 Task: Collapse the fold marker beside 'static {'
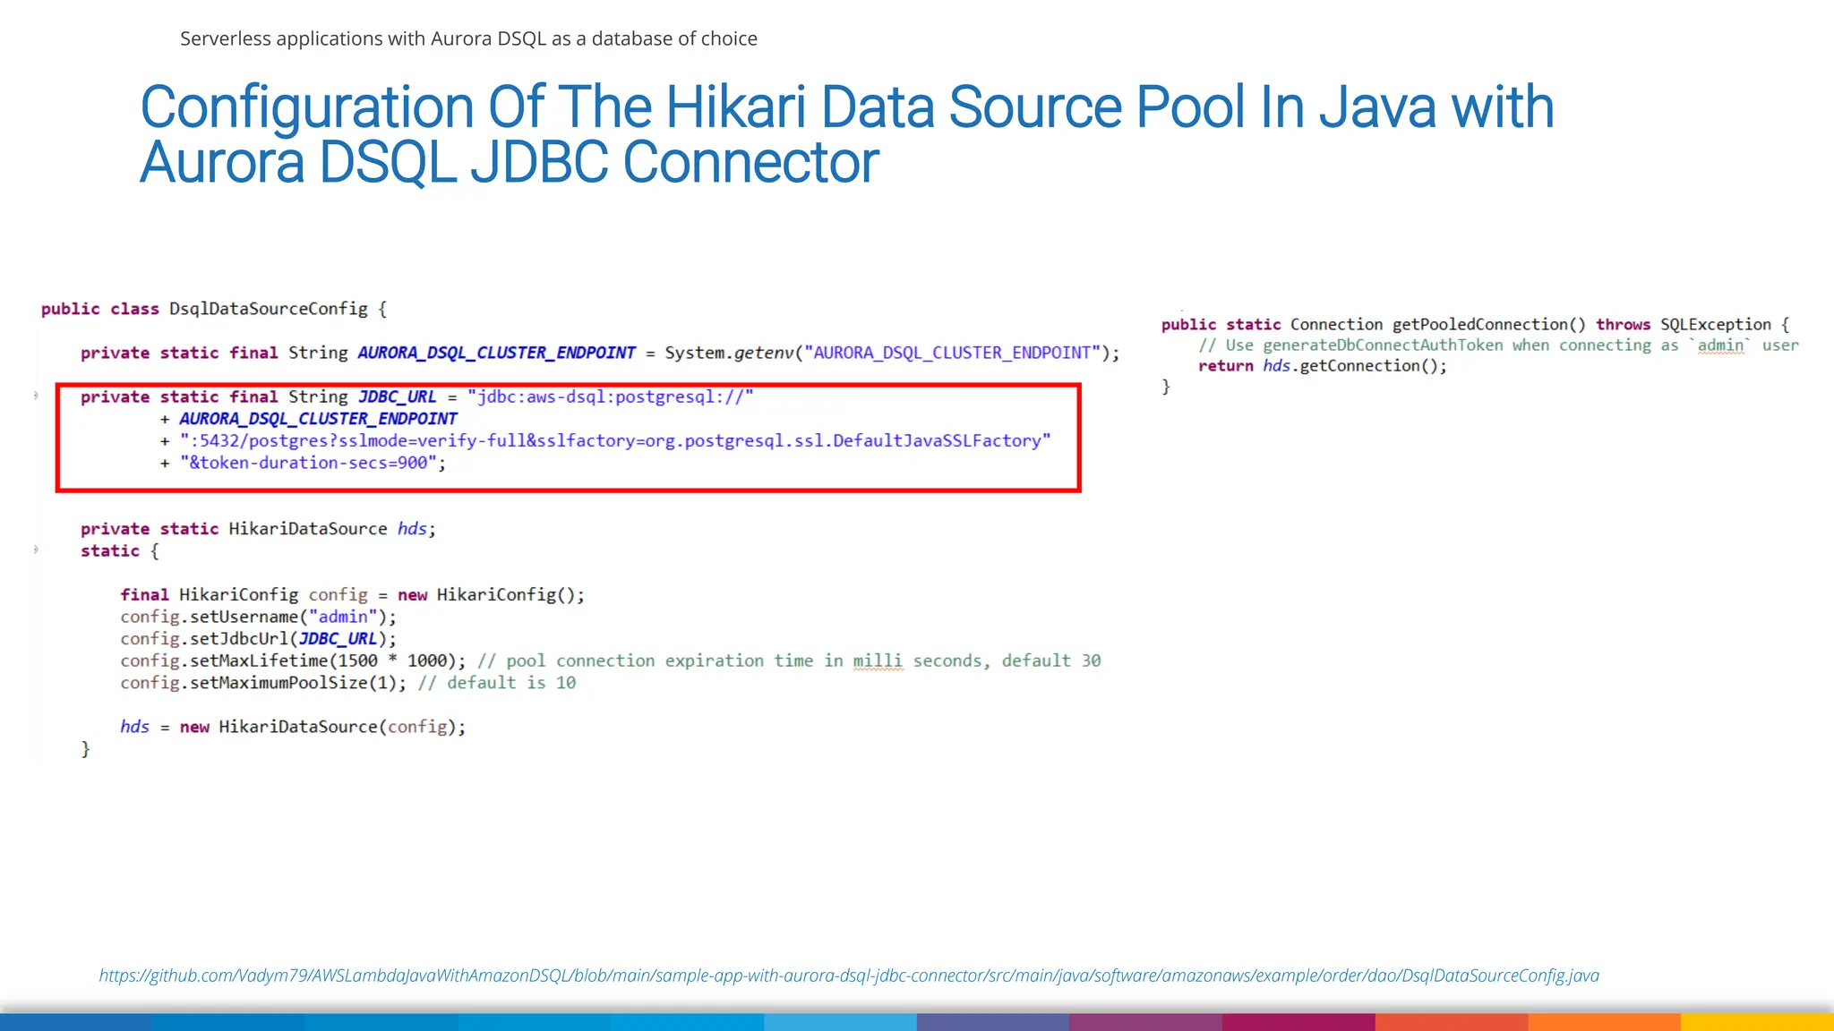pos(36,550)
